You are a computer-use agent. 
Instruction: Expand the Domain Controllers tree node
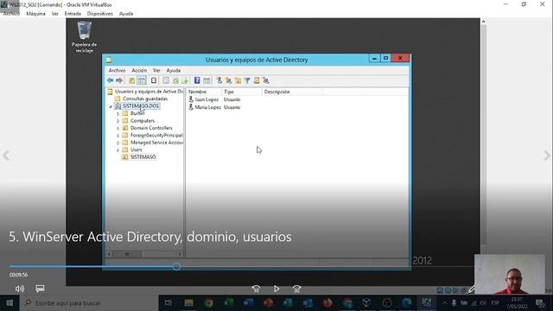(x=118, y=128)
